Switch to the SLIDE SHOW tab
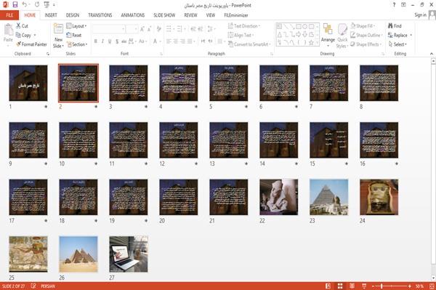The height and width of the screenshot is (290, 436). click(164, 15)
